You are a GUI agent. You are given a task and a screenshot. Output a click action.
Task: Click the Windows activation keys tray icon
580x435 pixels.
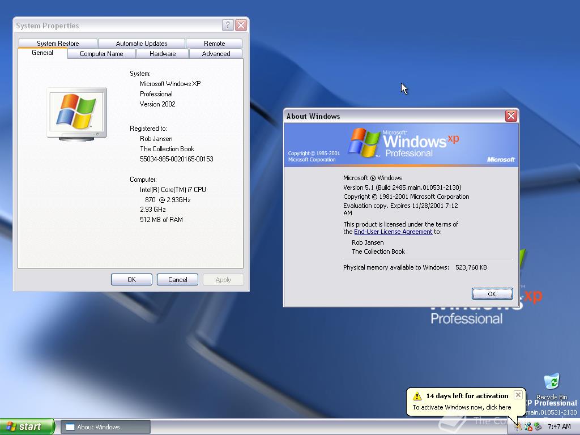pos(518,427)
